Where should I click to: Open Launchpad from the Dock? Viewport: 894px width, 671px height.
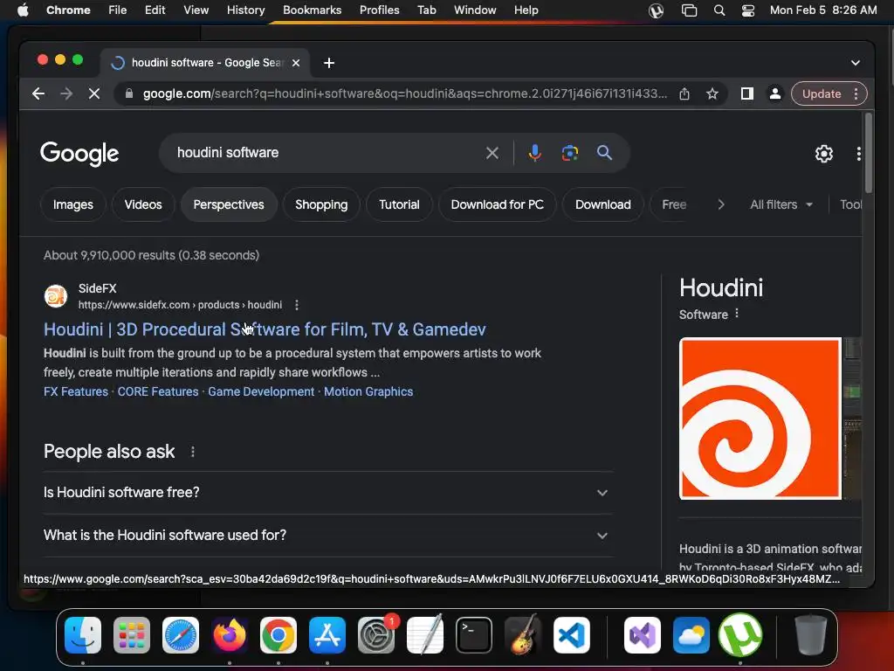tap(132, 635)
